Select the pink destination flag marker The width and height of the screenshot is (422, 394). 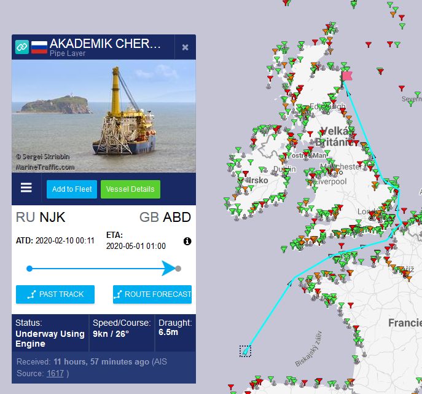pos(347,76)
